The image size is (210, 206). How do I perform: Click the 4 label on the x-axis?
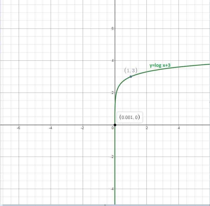pos(179,128)
